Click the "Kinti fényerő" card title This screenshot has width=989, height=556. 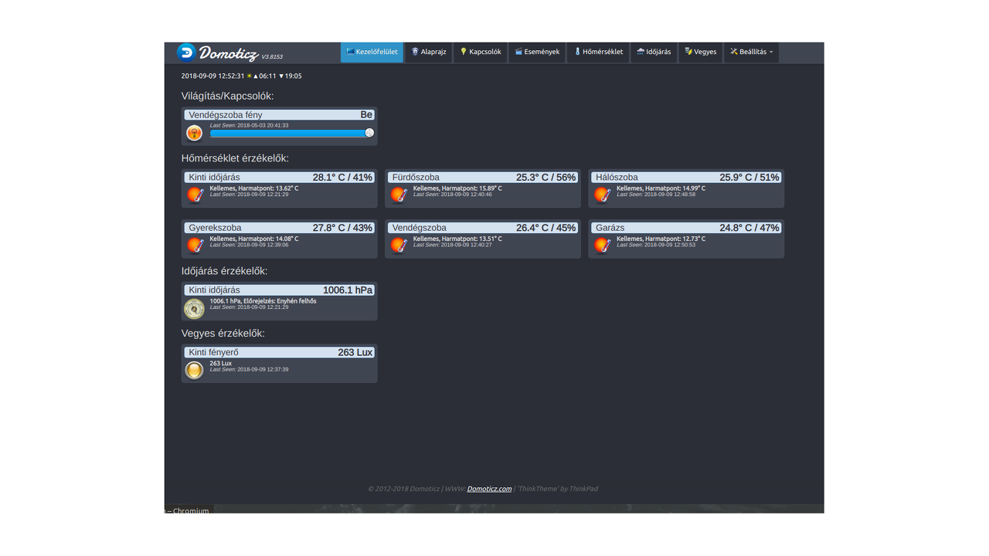coord(213,352)
